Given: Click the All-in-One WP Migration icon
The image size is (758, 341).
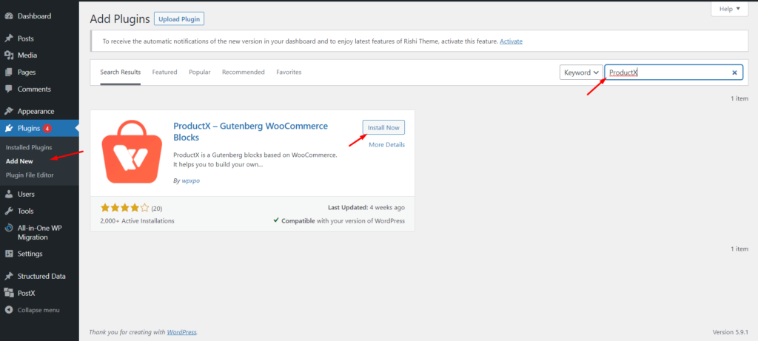Looking at the screenshot, I should pyautogui.click(x=9, y=228).
